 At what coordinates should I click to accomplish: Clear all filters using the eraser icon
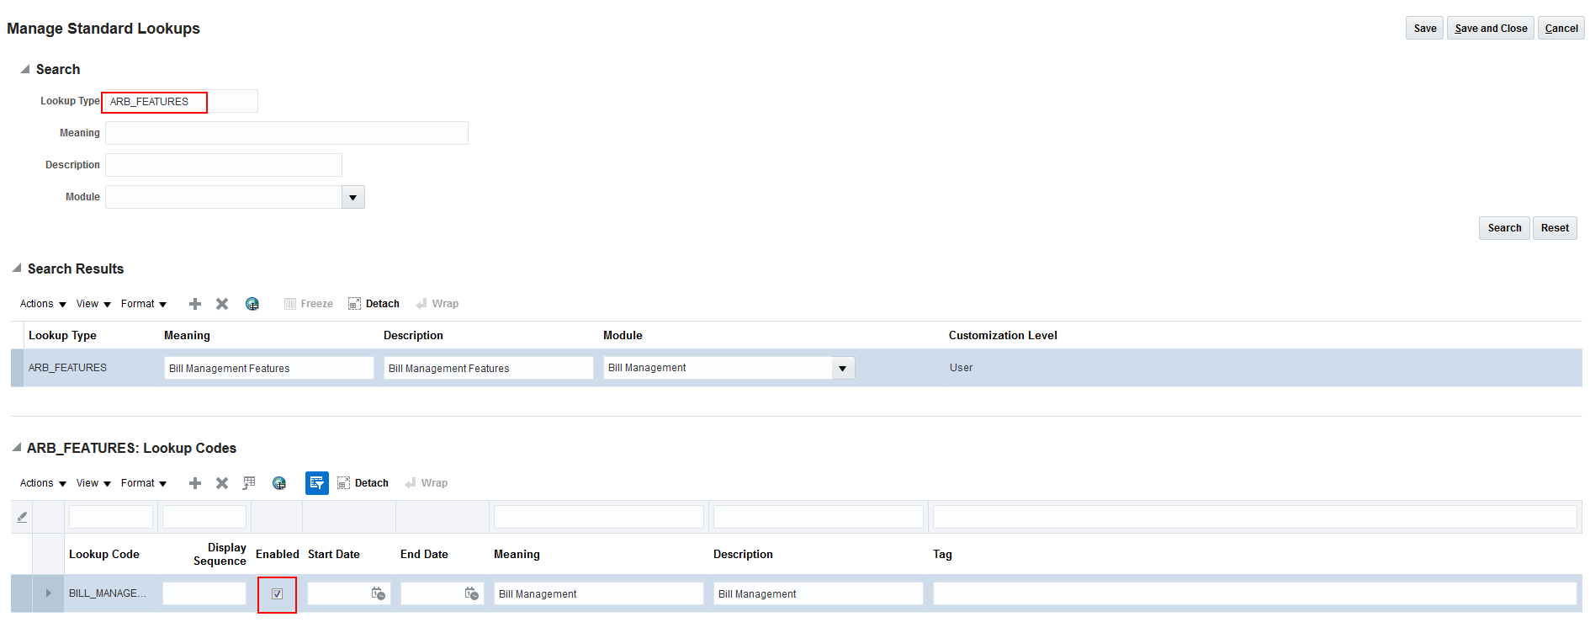click(22, 517)
